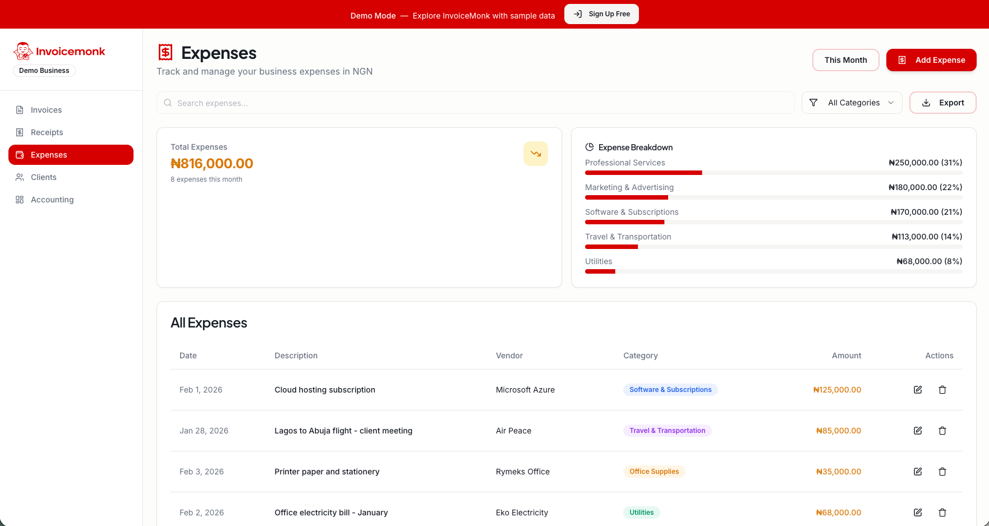
Task: Open the All Categories filter dropdown
Action: tap(852, 103)
